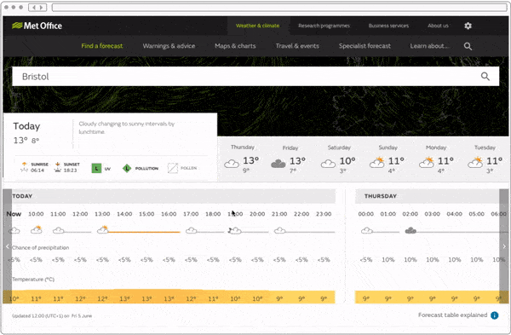Image resolution: width=511 pixels, height=335 pixels.
Task: Show earlier hours with the left arrow
Action: (7, 246)
